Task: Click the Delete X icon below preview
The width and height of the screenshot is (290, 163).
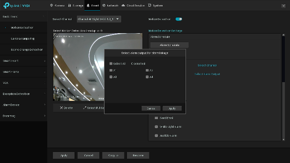Action: [61, 108]
